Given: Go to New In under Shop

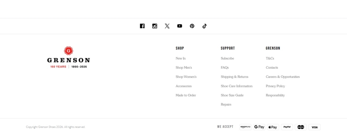Looking at the screenshot, I should (181, 58).
